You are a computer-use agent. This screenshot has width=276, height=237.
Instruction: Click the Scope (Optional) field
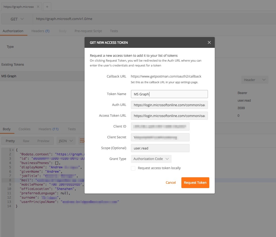click(x=160, y=148)
